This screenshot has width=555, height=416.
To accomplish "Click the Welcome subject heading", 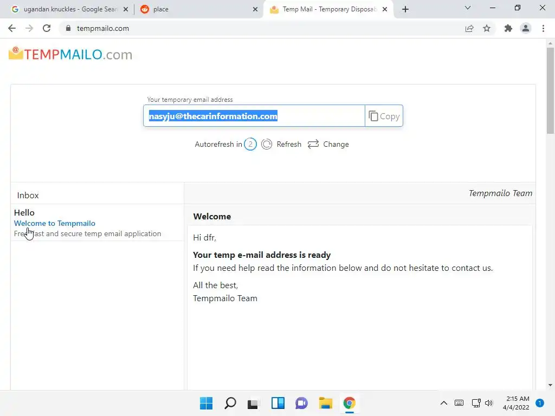I will [212, 217].
